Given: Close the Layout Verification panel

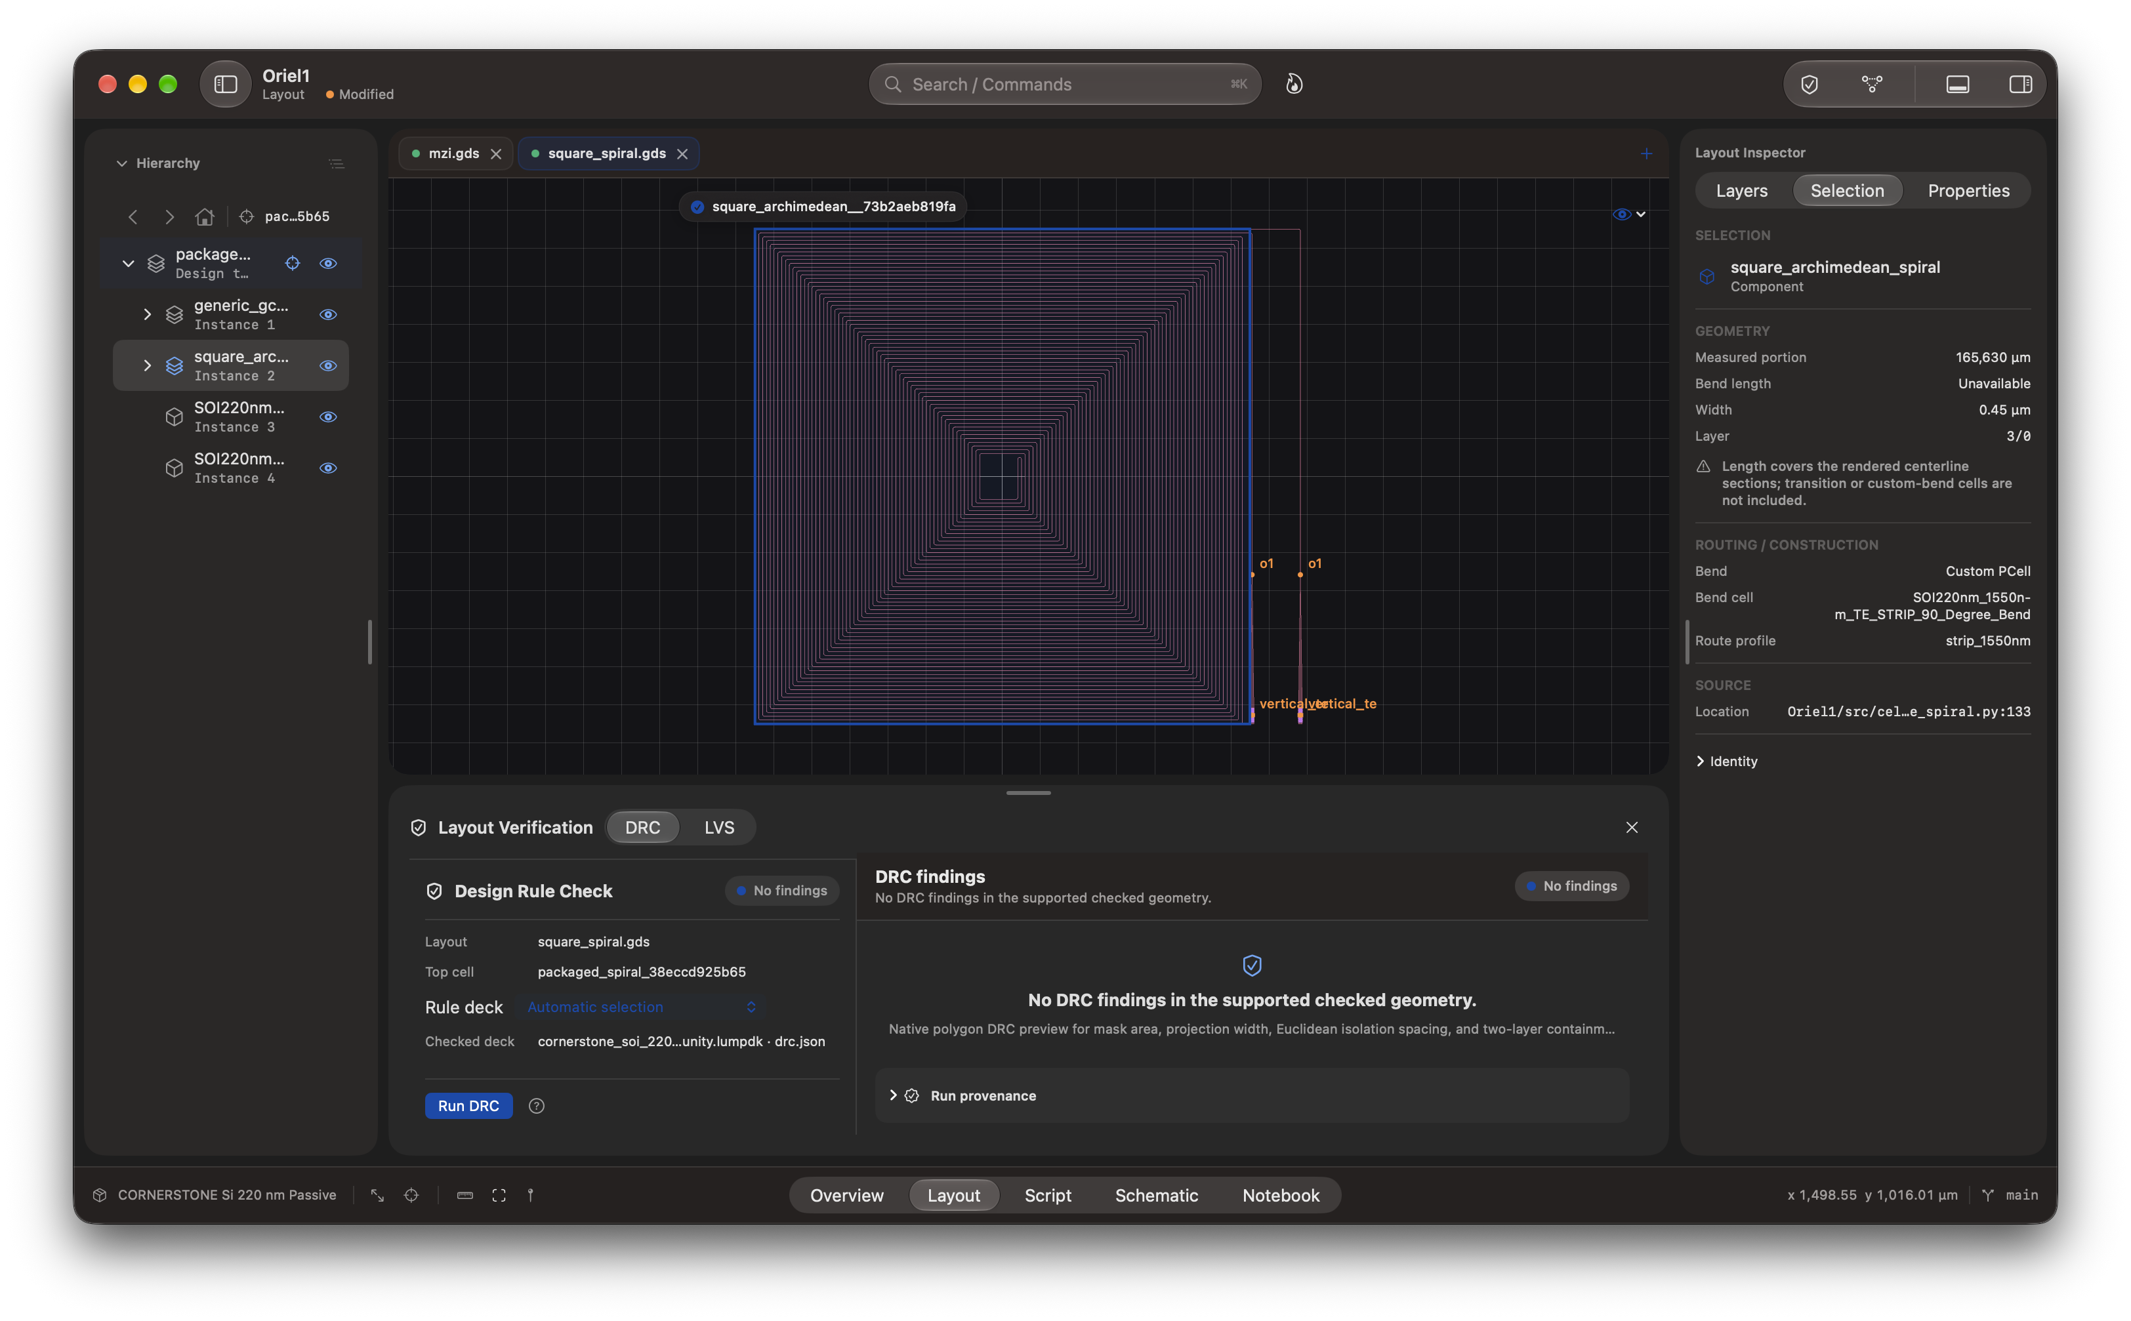Looking at the screenshot, I should pos(1631,827).
